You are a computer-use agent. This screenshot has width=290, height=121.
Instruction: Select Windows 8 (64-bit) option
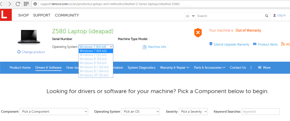pos(96,63)
